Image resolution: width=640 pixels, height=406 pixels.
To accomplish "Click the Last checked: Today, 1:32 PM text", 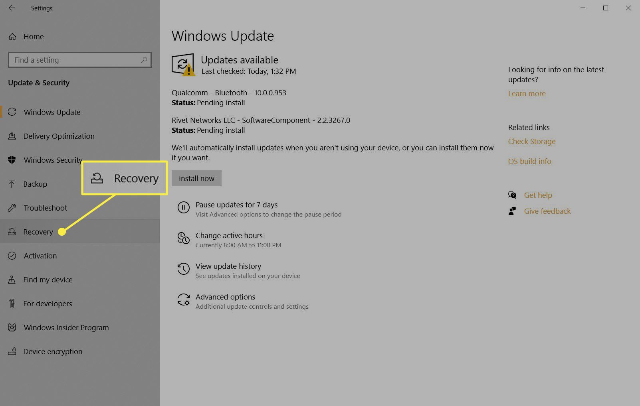I will (249, 71).
